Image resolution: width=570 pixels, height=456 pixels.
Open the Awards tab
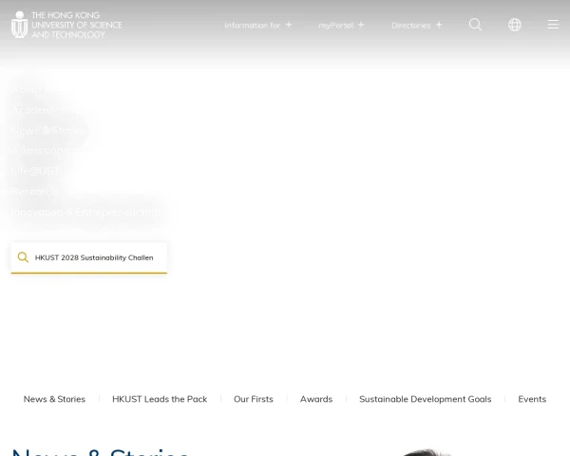(316, 399)
